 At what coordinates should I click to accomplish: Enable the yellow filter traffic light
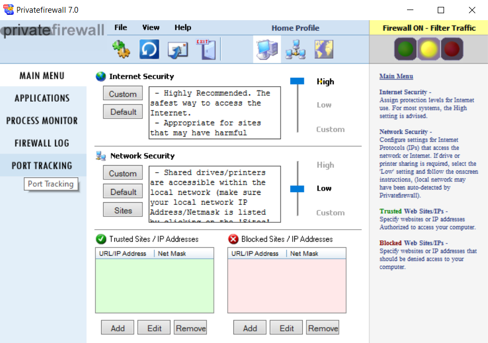(429, 49)
